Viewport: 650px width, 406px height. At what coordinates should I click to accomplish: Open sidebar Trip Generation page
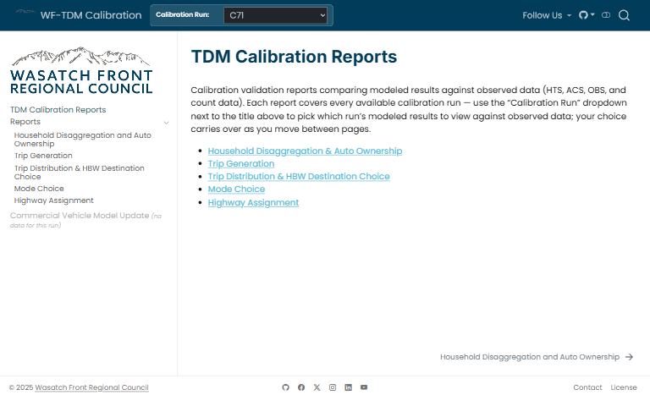click(43, 156)
